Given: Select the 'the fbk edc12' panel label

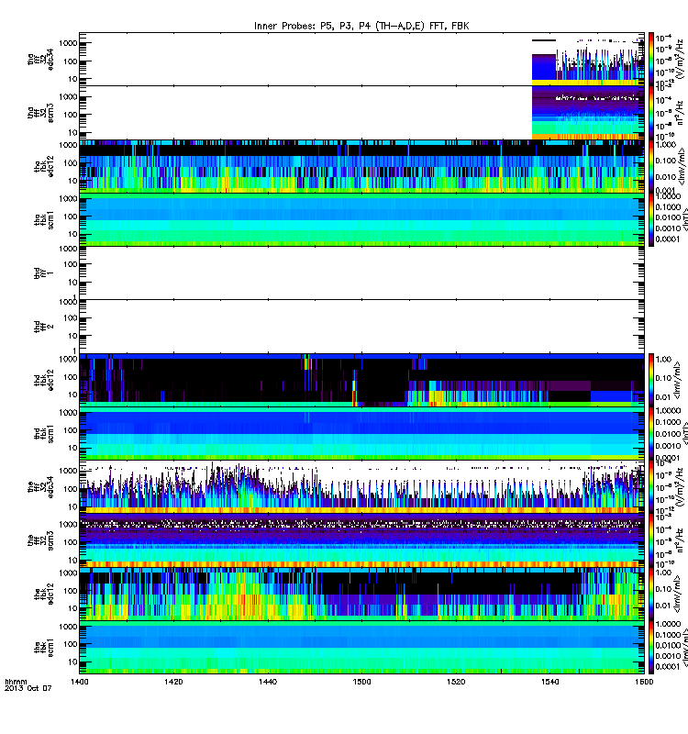Looking at the screenshot, I should (44, 594).
